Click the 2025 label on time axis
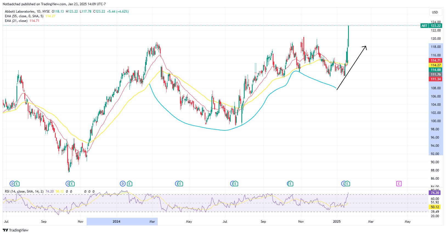Screen dimensions: 446x235 (337, 222)
